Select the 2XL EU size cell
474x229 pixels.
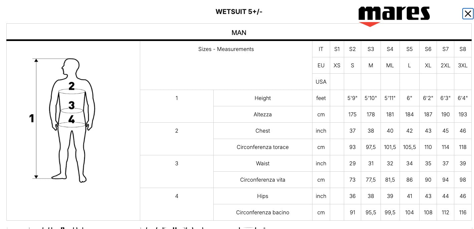(445, 65)
